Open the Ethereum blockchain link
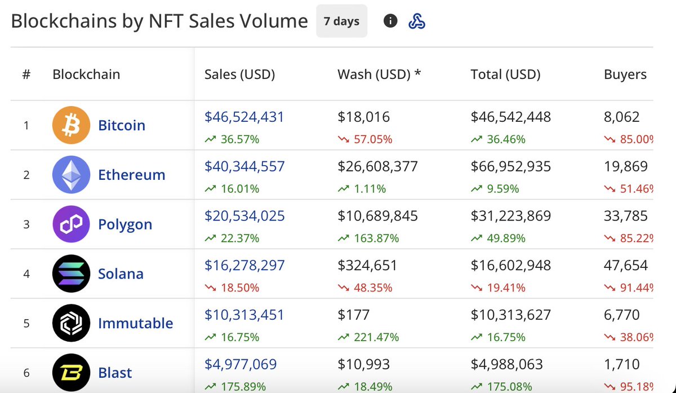Viewport: 676px width, 393px height. 132,175
